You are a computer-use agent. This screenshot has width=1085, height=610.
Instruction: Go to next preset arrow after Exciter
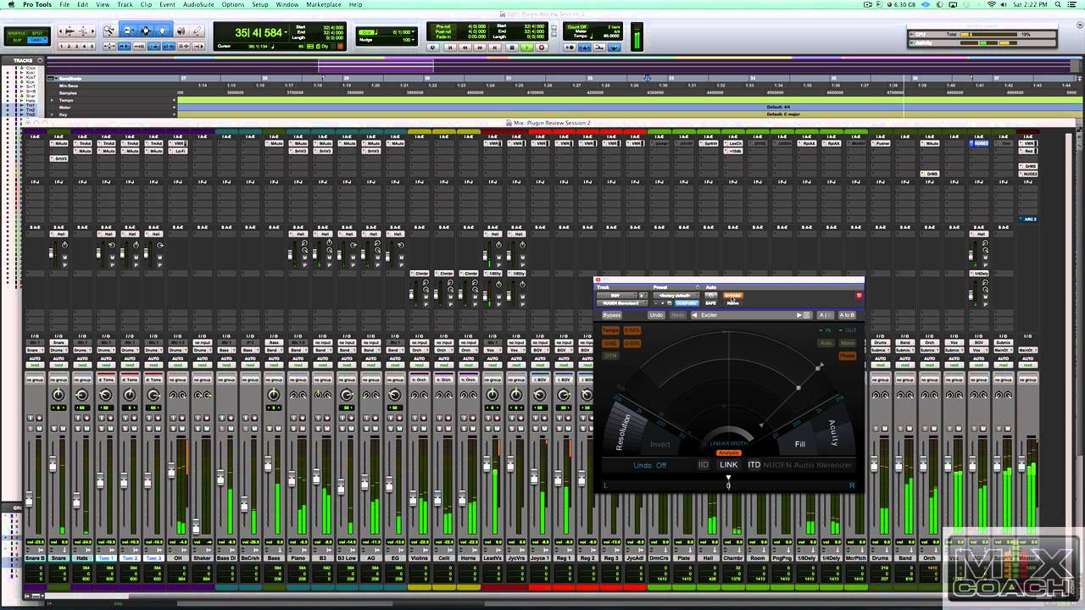coord(798,315)
